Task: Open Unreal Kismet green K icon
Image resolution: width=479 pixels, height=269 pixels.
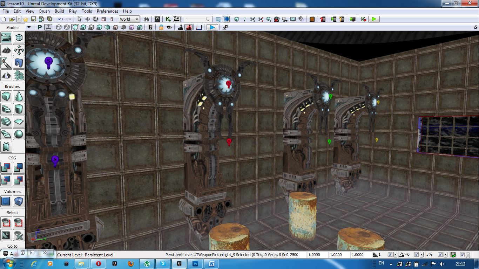Action: (x=168, y=19)
